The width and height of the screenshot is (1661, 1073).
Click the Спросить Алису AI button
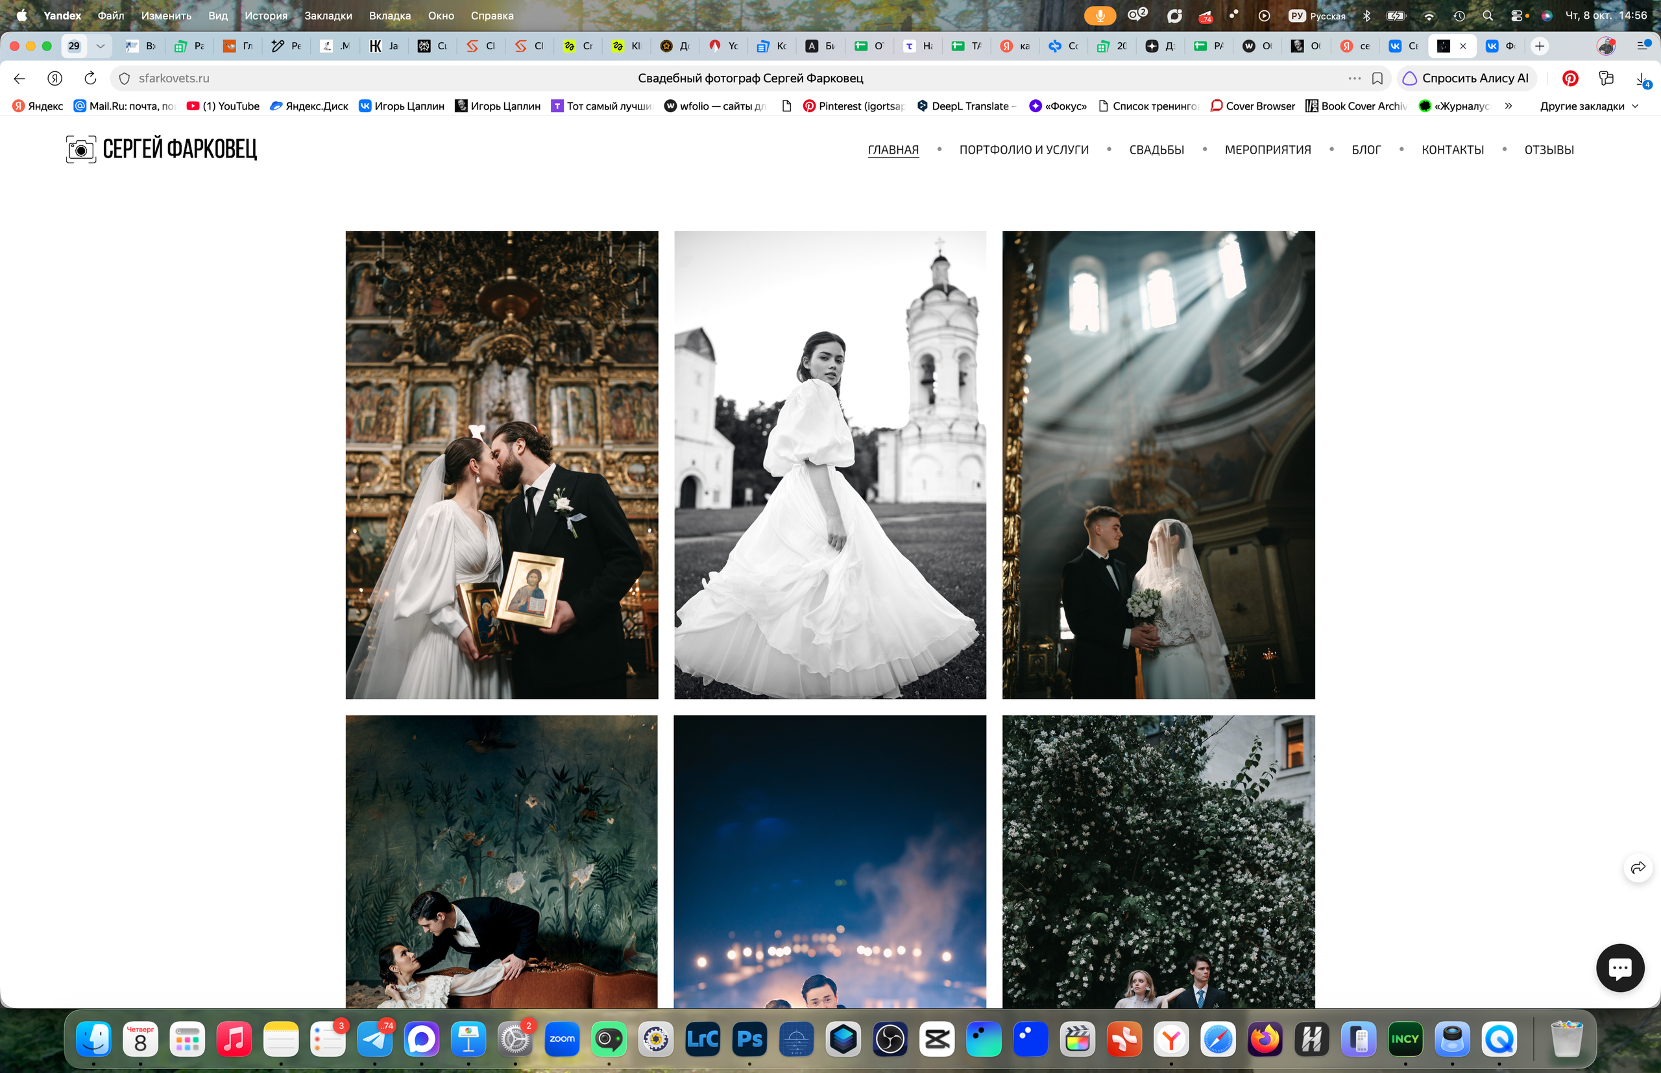(1466, 78)
